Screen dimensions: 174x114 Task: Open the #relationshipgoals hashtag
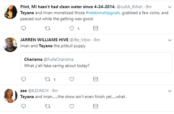click(x=103, y=13)
